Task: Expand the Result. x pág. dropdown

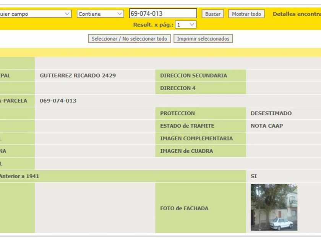Action: (186, 25)
